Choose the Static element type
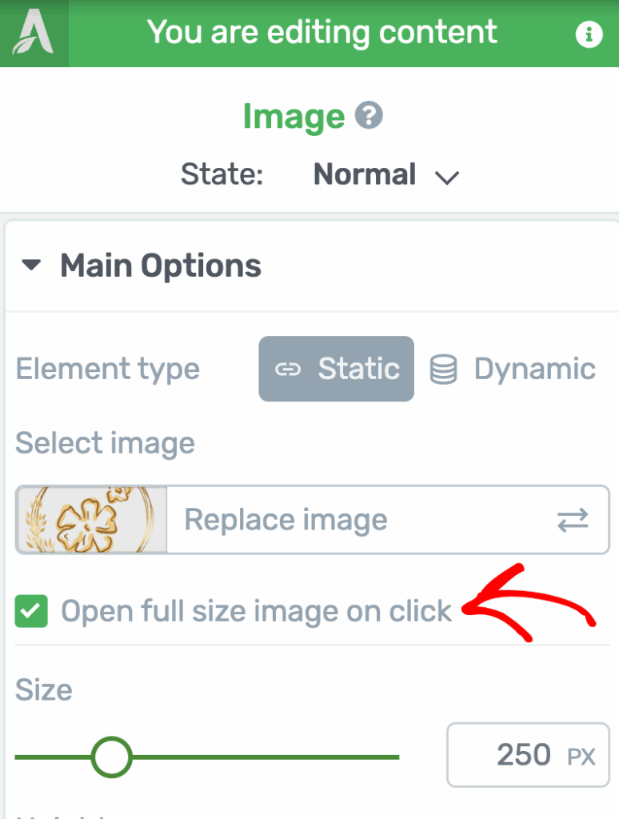 (x=337, y=369)
